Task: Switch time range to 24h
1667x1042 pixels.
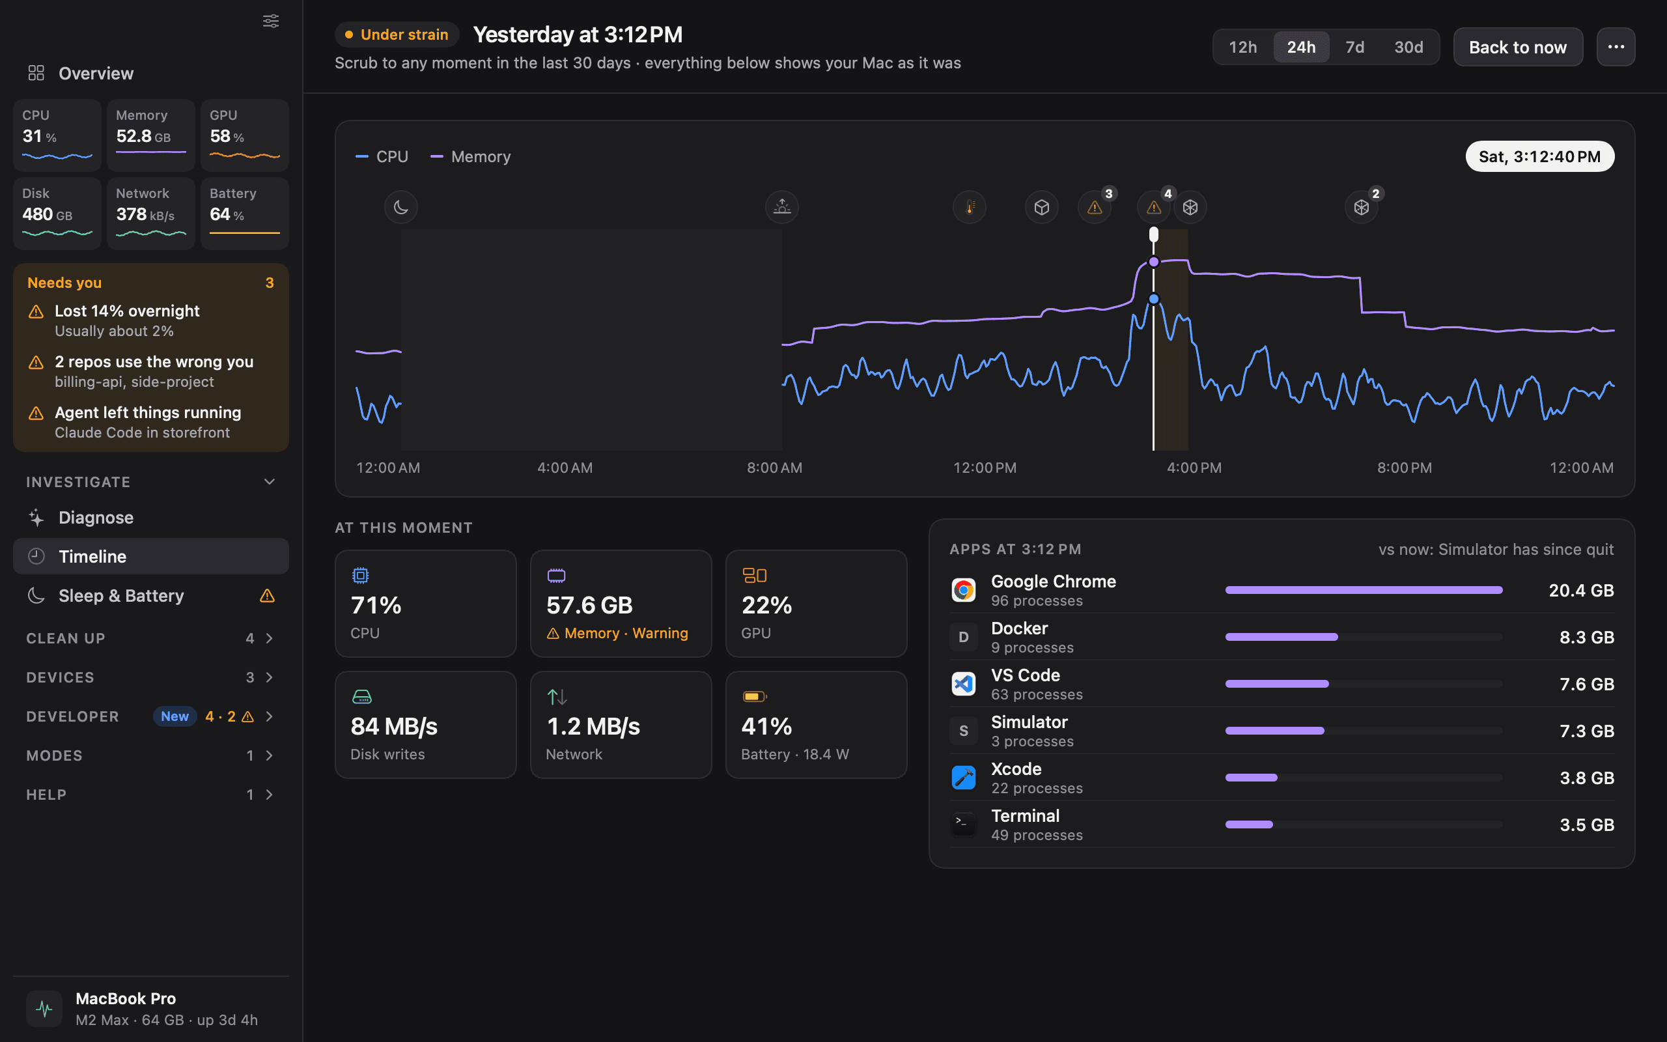Action: pos(1301,47)
